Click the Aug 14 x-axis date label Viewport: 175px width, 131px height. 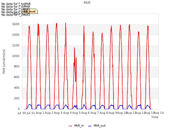coord(159,113)
